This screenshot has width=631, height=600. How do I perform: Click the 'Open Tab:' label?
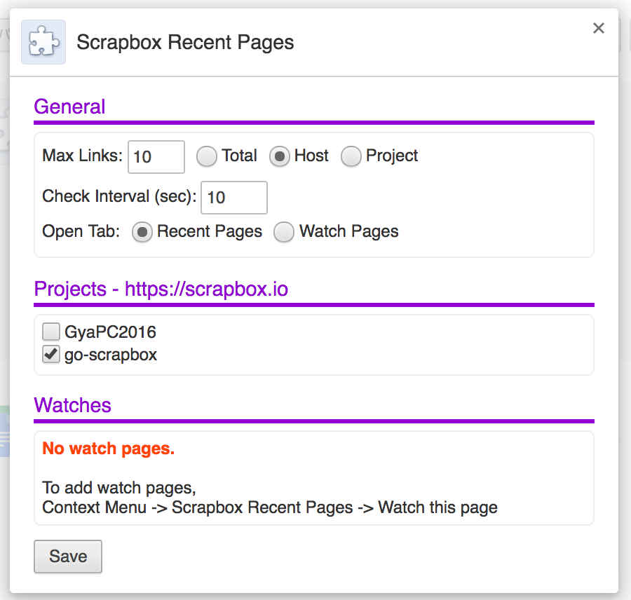81,231
